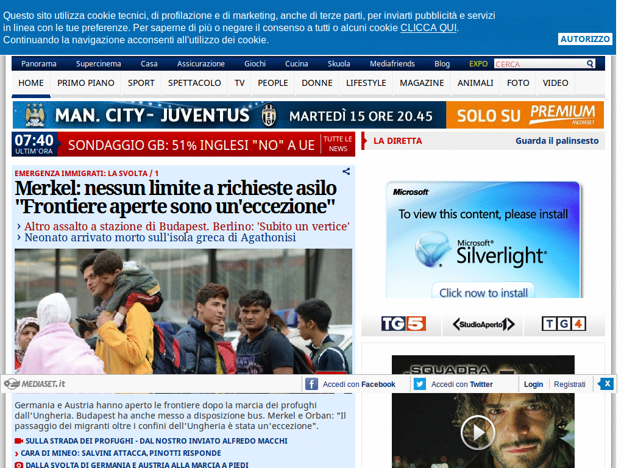
Task: Select the LIFESTYLE tab
Action: click(x=366, y=83)
